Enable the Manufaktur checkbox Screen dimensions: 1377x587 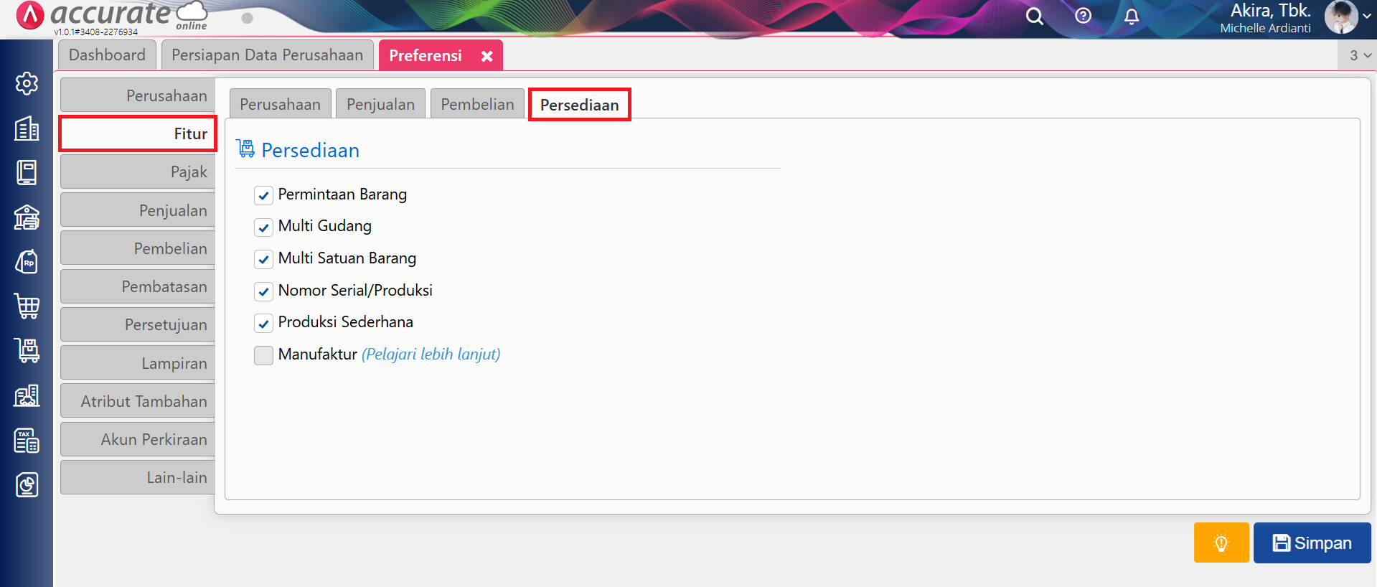coord(263,355)
